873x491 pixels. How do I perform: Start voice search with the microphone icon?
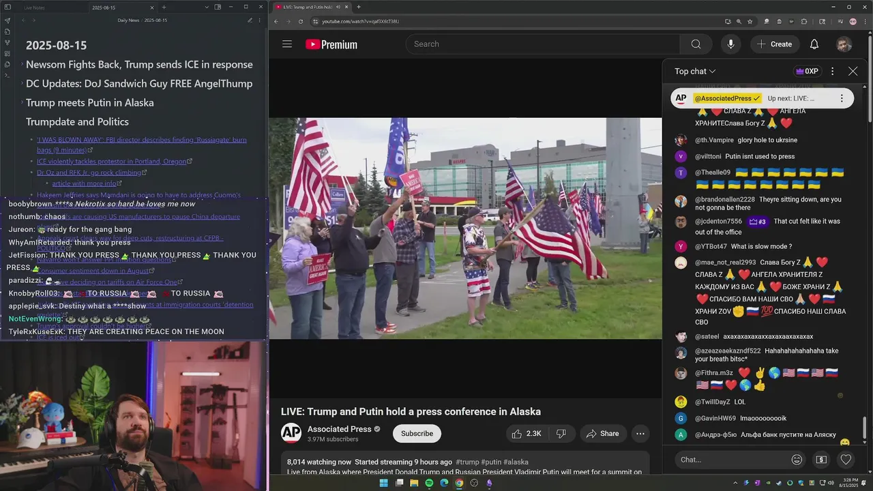(x=730, y=44)
